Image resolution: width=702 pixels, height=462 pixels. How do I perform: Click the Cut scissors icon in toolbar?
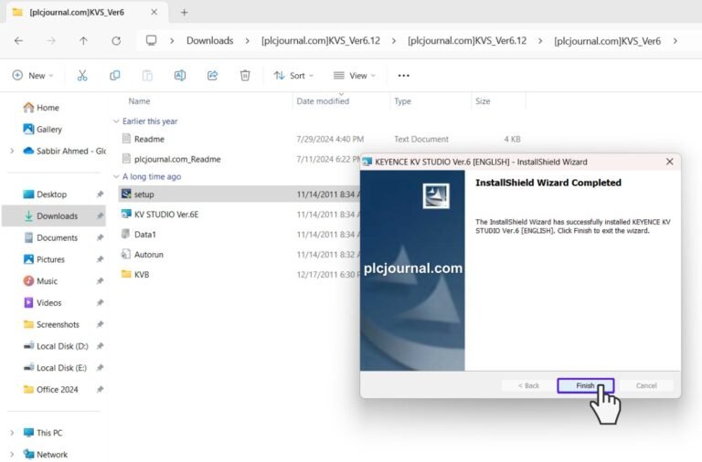[x=82, y=76]
